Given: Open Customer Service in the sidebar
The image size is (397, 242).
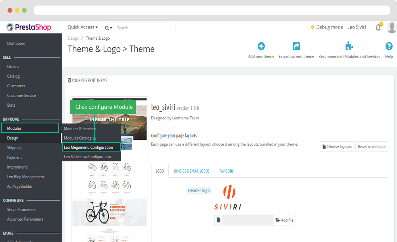Looking at the screenshot, I should click(21, 96).
